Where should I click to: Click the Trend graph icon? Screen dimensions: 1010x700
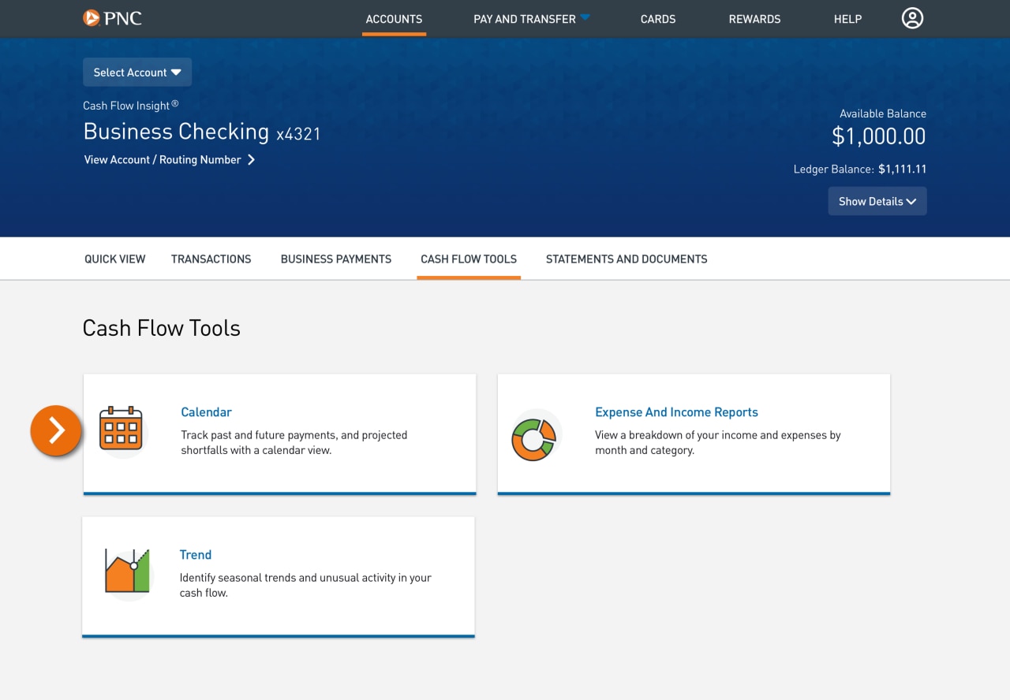point(127,572)
